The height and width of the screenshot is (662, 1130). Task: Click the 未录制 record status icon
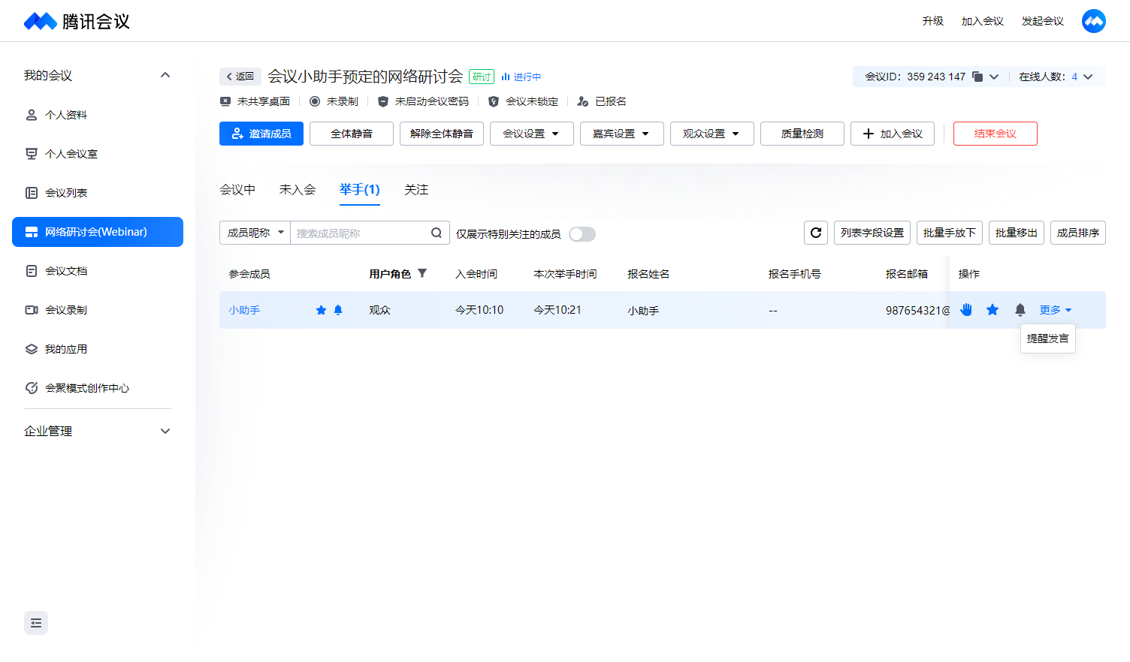(x=314, y=101)
